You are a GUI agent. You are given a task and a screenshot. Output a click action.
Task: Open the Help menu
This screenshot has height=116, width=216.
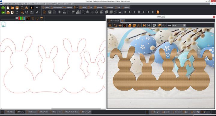tap(72, 4)
